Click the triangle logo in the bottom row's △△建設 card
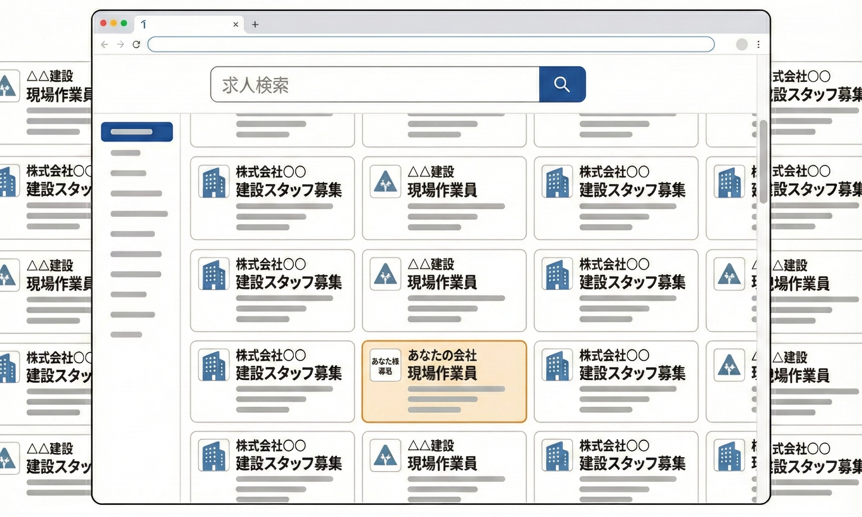This screenshot has height=517, width=862. 385,455
